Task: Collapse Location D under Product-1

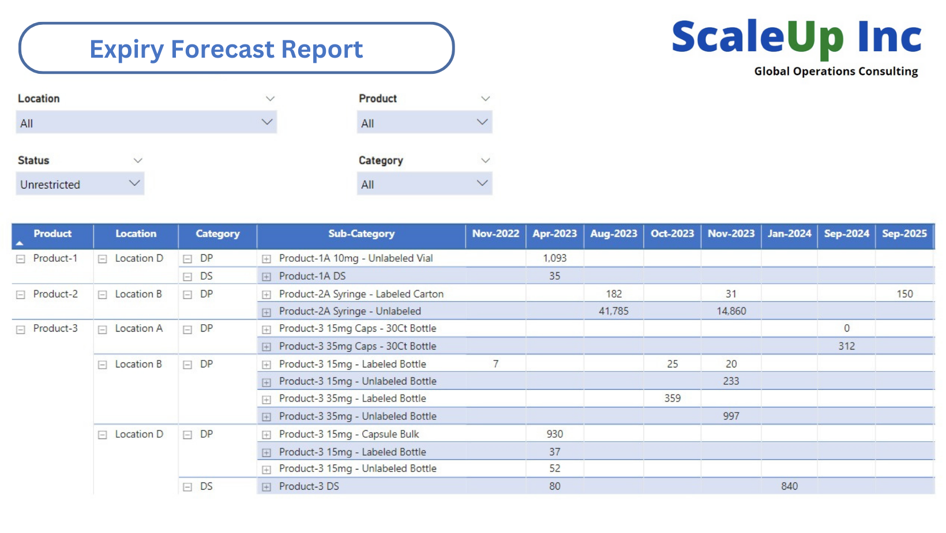Action: pyautogui.click(x=102, y=258)
